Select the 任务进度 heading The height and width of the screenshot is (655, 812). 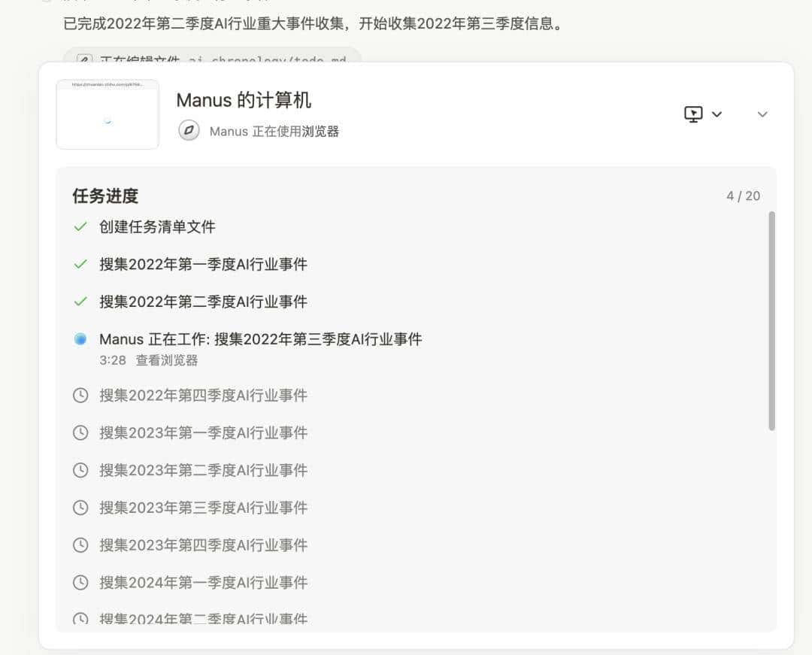[104, 196]
